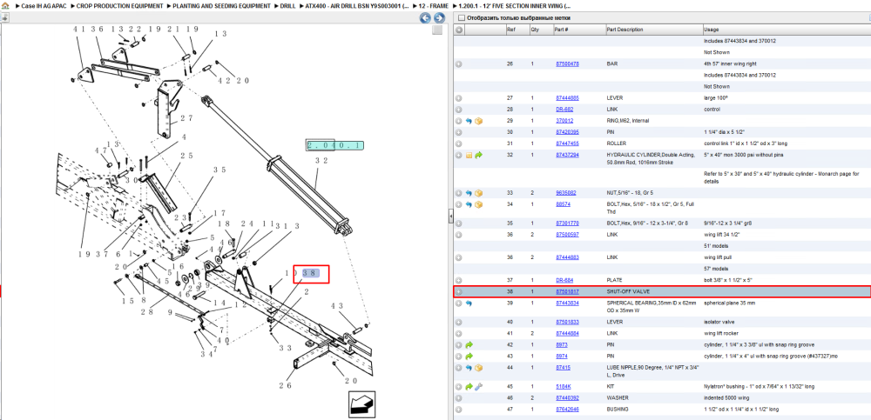Open the 'DRILL' breadcrumb
Image resolution: width=871 pixels, height=420 pixels.
pos(287,5)
